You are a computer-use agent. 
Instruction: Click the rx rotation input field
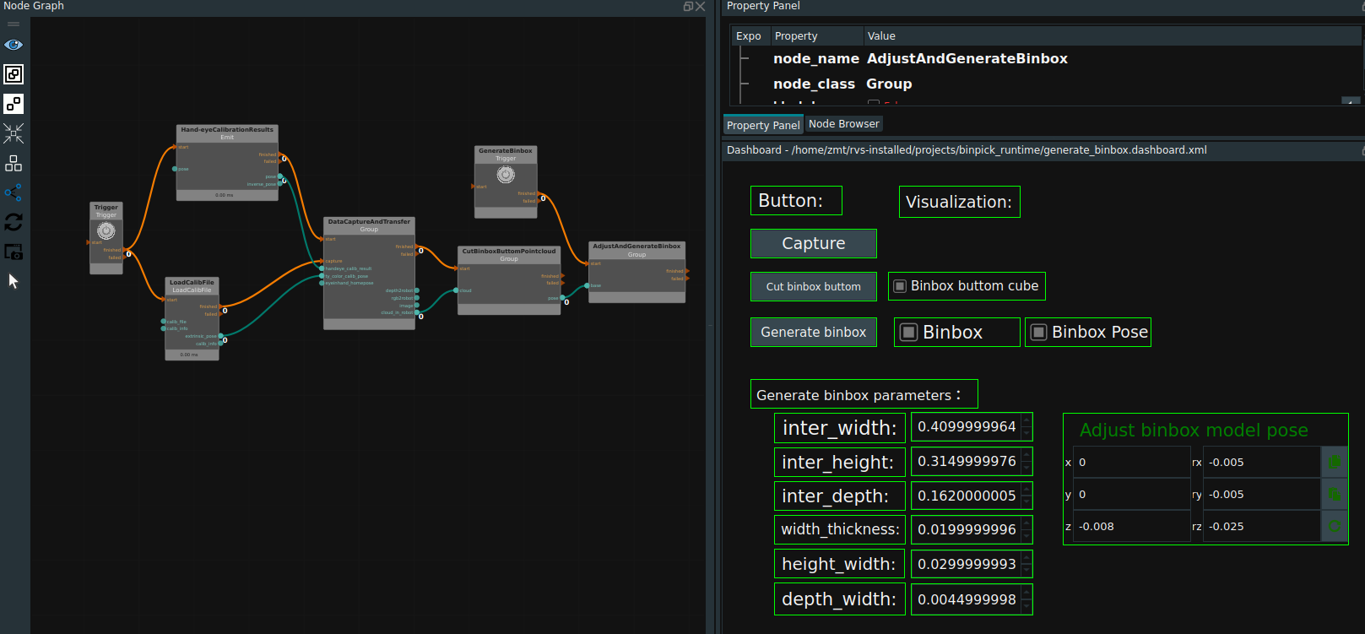[1261, 462]
